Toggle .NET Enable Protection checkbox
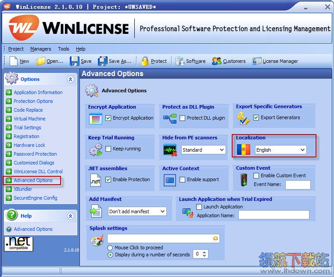334x277 pixels. tap(108, 179)
